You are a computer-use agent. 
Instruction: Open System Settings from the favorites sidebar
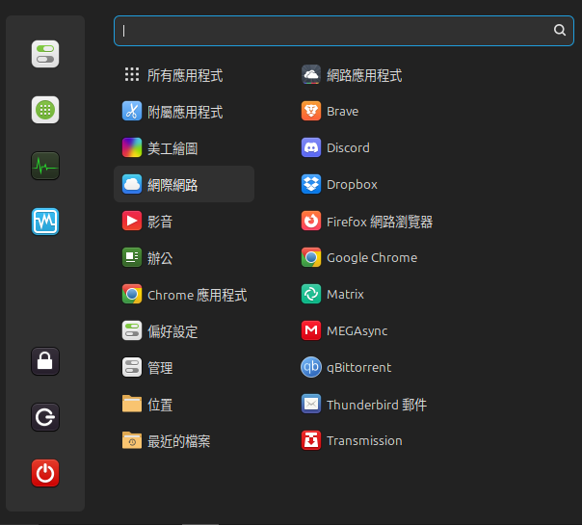pyautogui.click(x=45, y=54)
